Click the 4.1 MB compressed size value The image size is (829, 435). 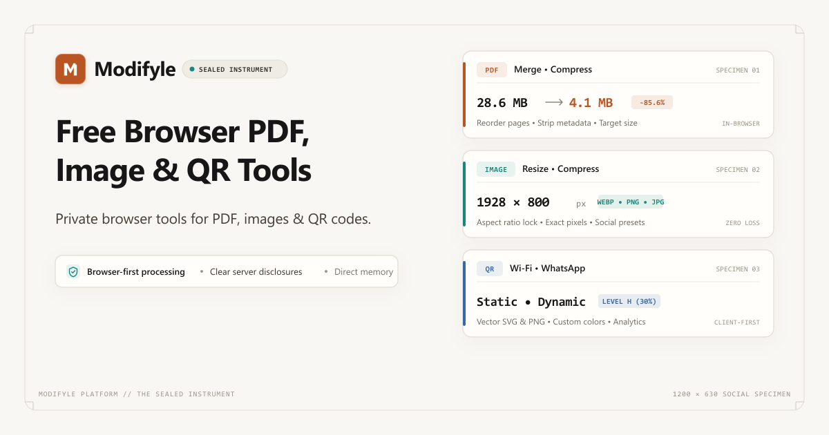[591, 103]
